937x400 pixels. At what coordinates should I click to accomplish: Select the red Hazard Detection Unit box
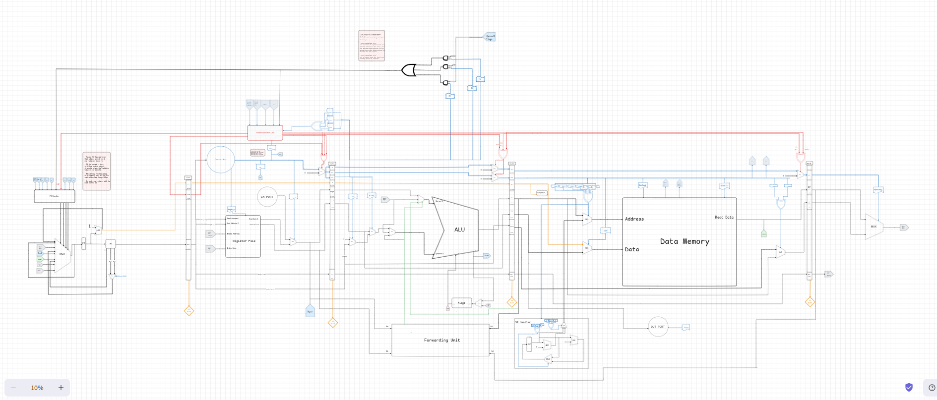click(265, 133)
